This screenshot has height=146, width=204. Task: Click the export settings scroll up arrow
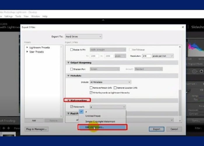coord(180,47)
